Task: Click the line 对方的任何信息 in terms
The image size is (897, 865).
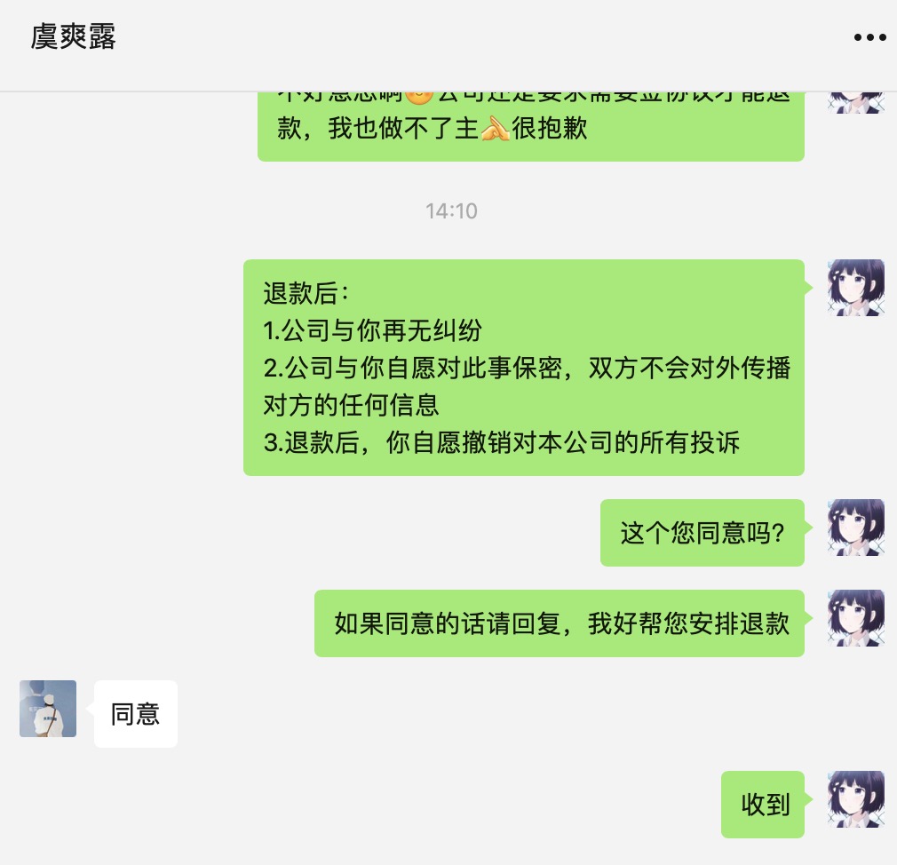Action: [351, 405]
